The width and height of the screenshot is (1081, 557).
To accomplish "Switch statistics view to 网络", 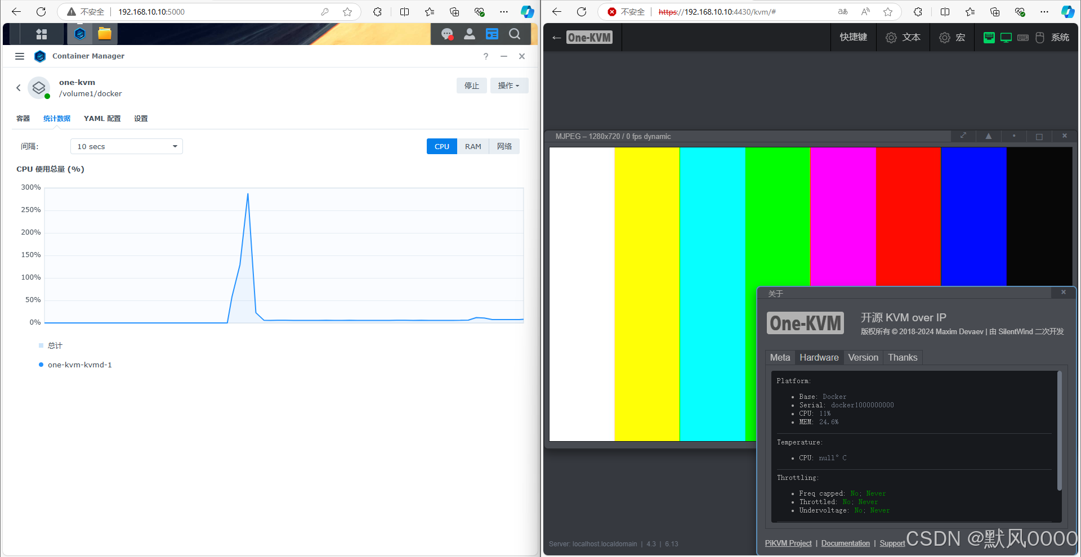I will (504, 146).
